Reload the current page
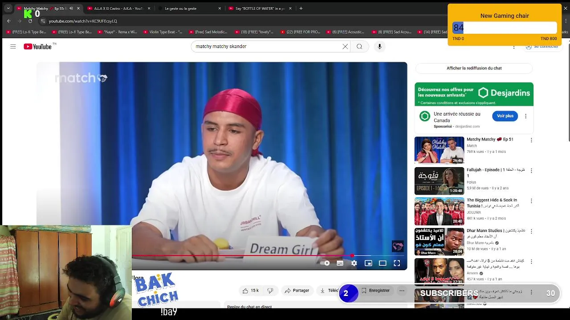This screenshot has width=570, height=320. click(30, 21)
